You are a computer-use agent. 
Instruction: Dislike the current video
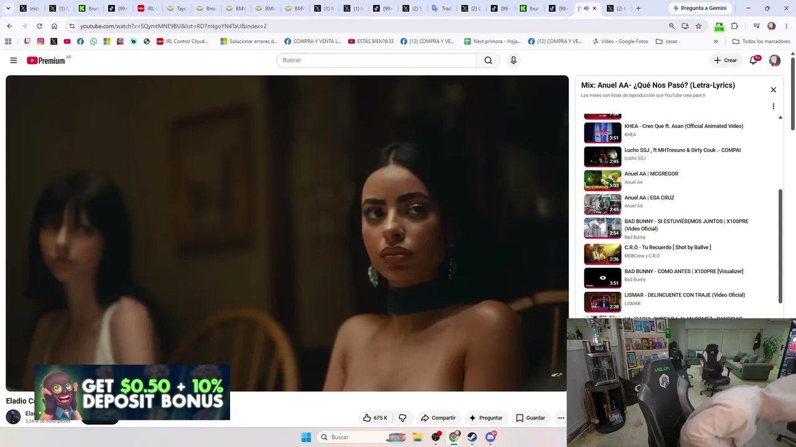(x=402, y=418)
